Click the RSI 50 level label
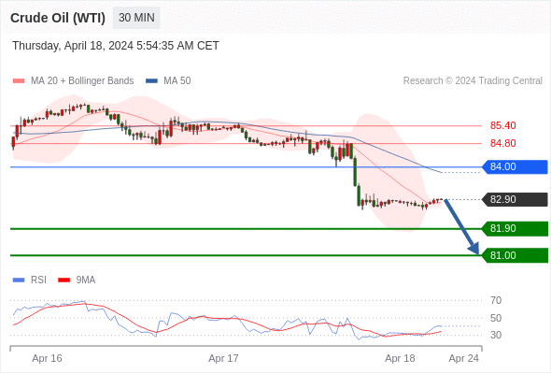The image size is (551, 374). pyautogui.click(x=496, y=318)
